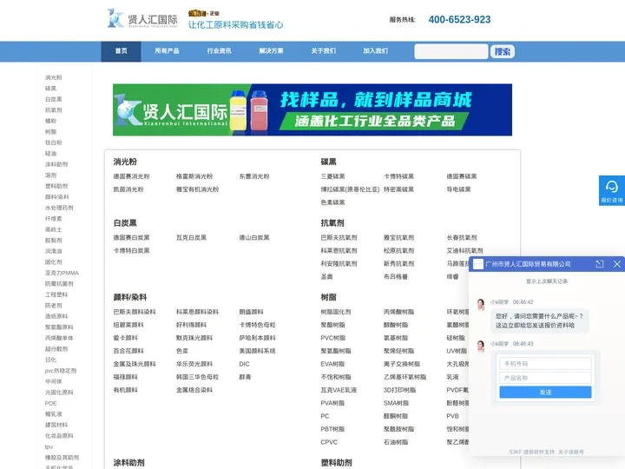Focus the 手机号码 input in chat
This screenshot has width=625, height=469.
coord(545,364)
